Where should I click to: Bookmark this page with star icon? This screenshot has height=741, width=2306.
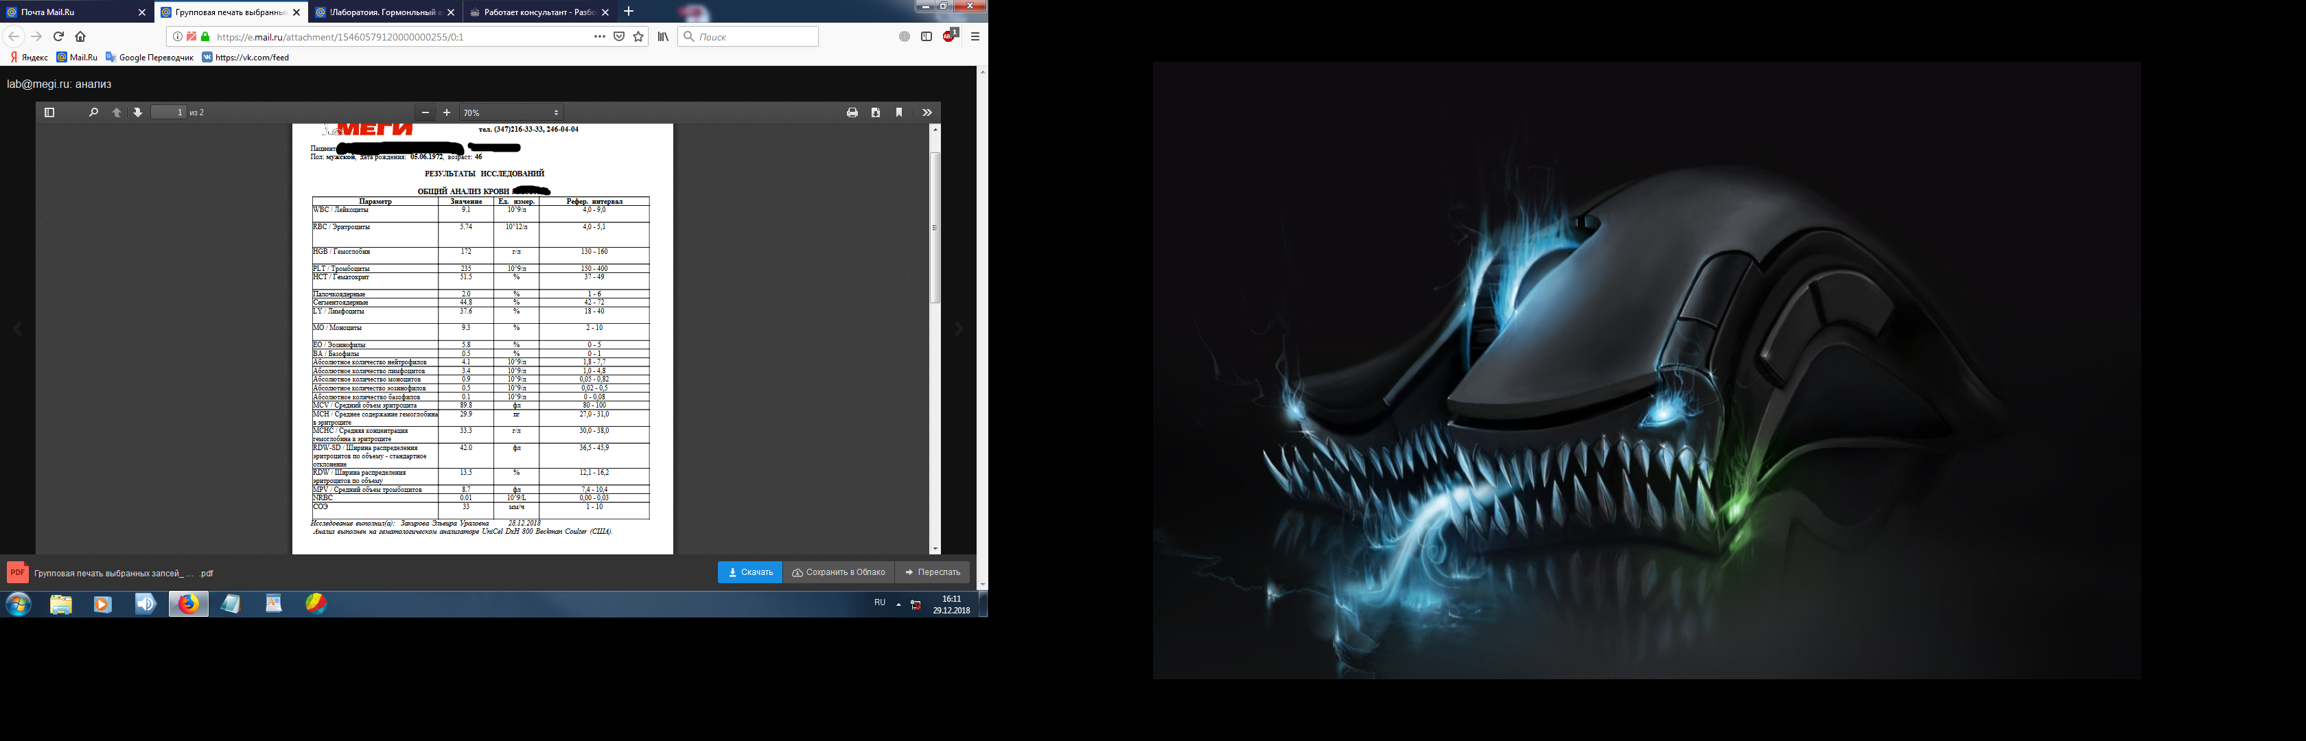(638, 36)
